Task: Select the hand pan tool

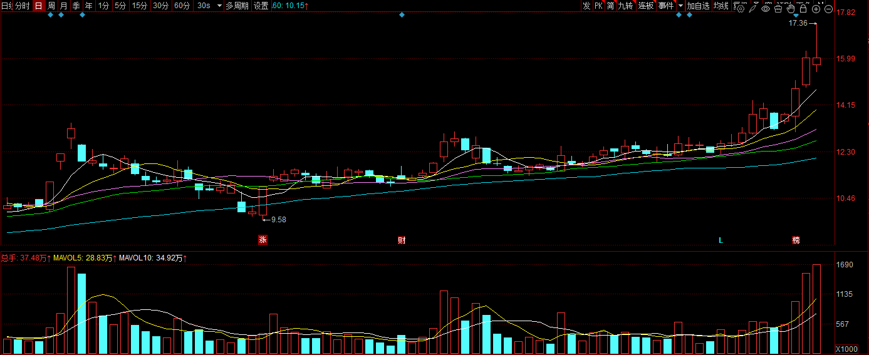Action: pyautogui.click(x=790, y=9)
